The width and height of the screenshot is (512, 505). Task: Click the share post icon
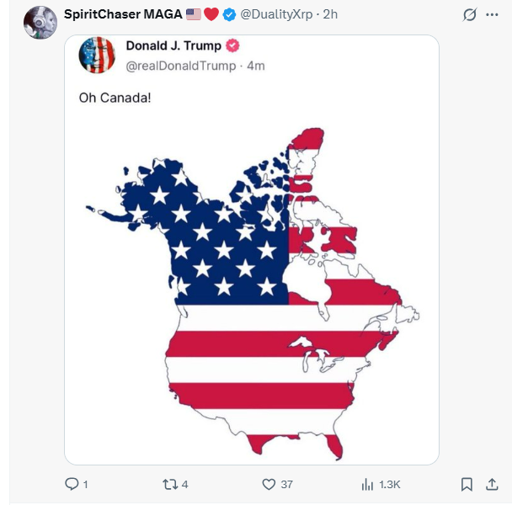point(492,484)
